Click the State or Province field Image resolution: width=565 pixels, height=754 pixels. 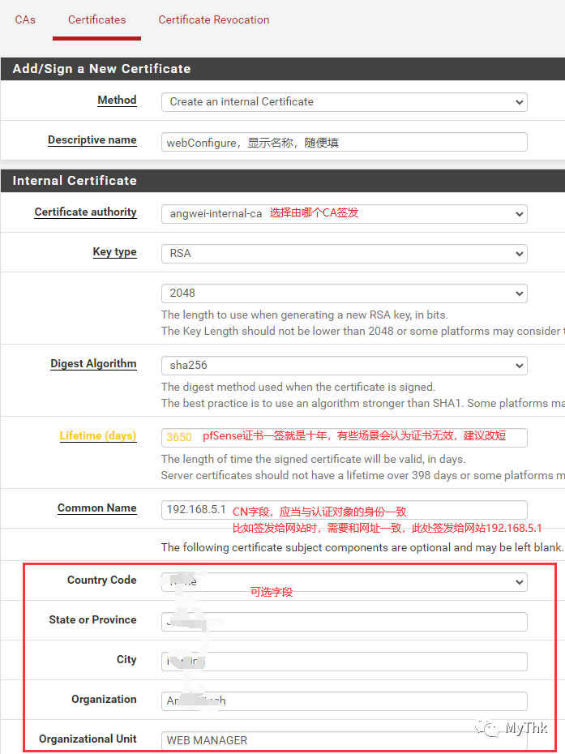coord(345,622)
